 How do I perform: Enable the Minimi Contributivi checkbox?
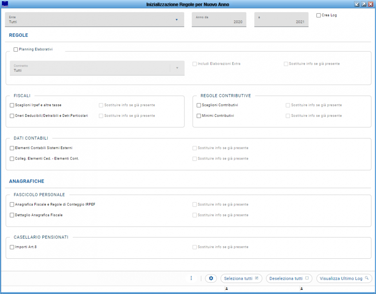(199, 116)
